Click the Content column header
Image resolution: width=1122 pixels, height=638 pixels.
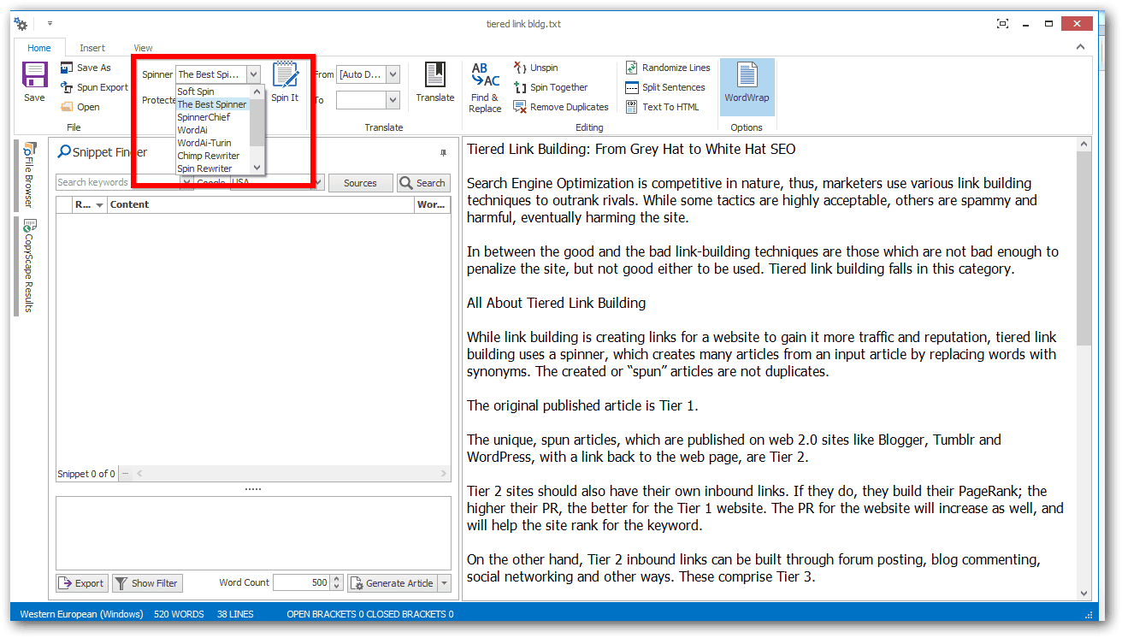tap(261, 204)
